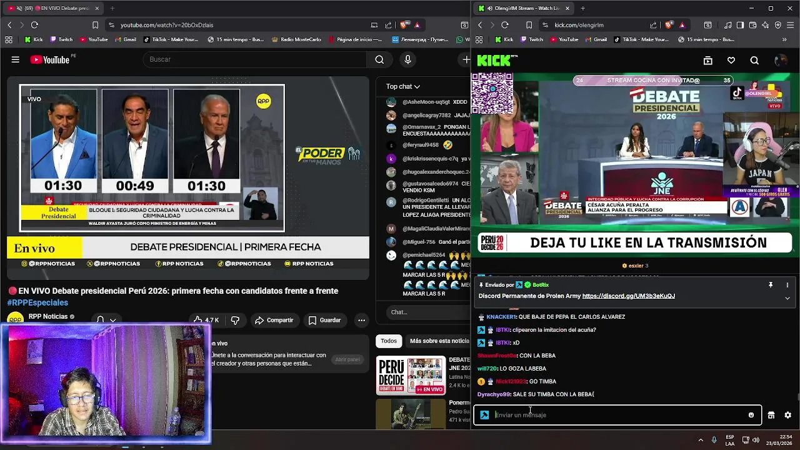Open the Radio MonteCarlo bookmark

tap(296, 39)
